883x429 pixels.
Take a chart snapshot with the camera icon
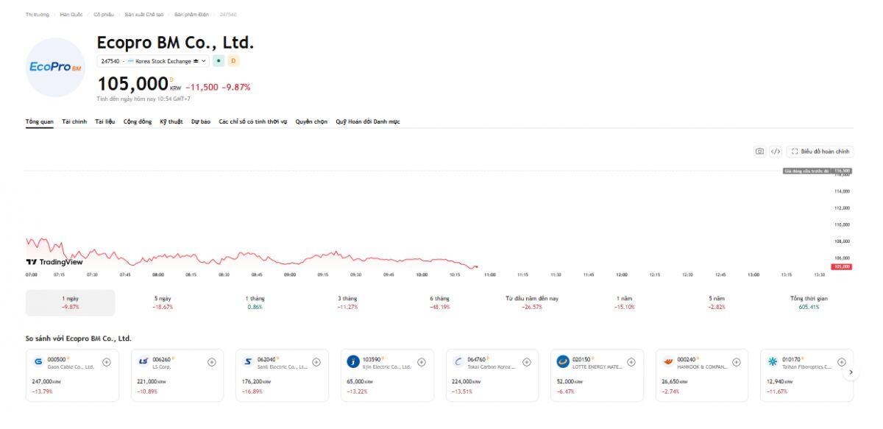tap(759, 152)
